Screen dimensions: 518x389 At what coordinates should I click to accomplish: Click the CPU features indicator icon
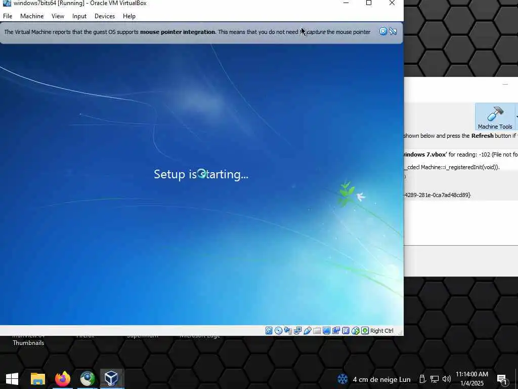point(346,330)
